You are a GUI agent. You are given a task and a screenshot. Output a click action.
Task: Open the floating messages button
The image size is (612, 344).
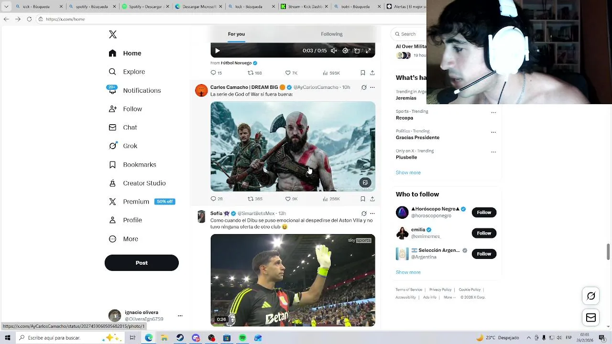(591, 318)
